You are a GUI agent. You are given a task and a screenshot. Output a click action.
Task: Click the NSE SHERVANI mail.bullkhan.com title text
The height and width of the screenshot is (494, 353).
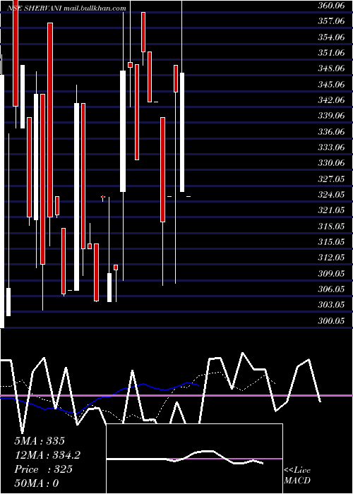pos(66,8)
